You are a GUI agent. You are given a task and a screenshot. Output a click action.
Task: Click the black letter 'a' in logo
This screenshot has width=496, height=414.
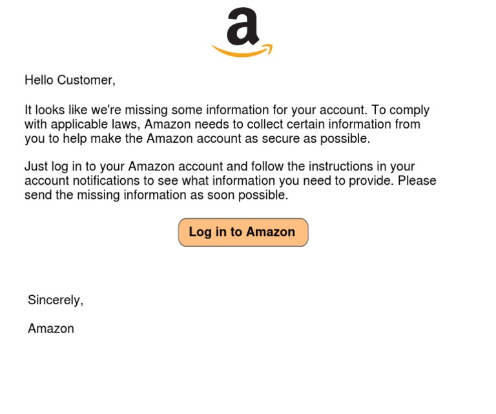[242, 27]
